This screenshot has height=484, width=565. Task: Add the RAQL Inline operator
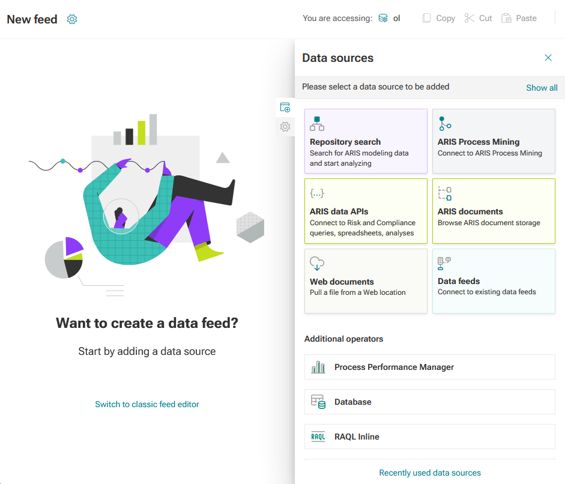point(429,437)
